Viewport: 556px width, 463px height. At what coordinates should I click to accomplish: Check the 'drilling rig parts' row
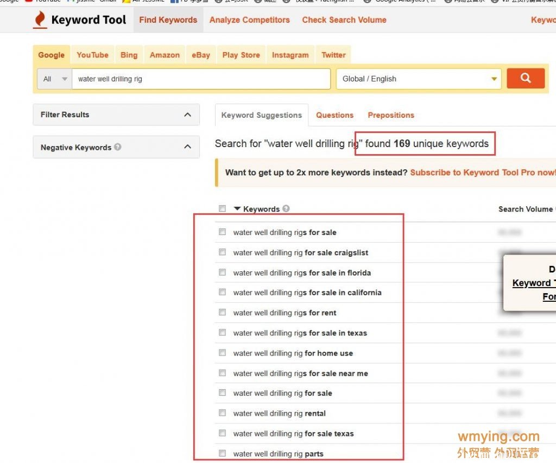point(222,453)
